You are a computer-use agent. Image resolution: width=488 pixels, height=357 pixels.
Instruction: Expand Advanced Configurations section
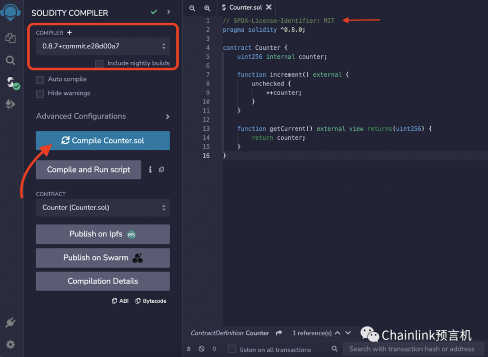(x=102, y=116)
